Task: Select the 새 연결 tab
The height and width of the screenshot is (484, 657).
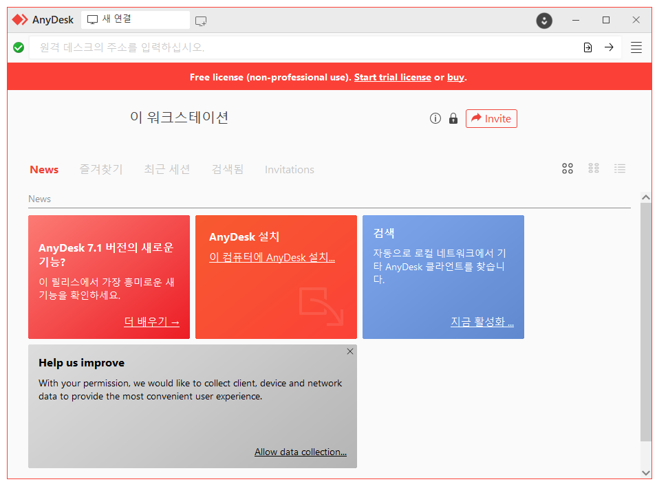Action: tap(135, 20)
